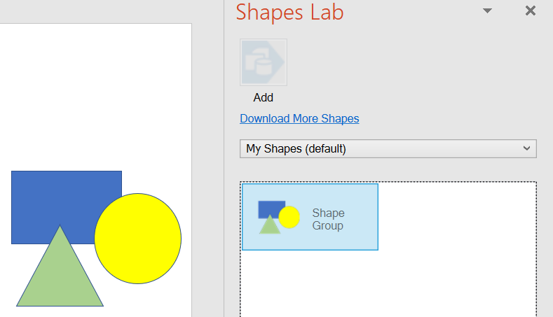553x317 pixels.
Task: Click a blank white area of the slide
Action: (98, 91)
